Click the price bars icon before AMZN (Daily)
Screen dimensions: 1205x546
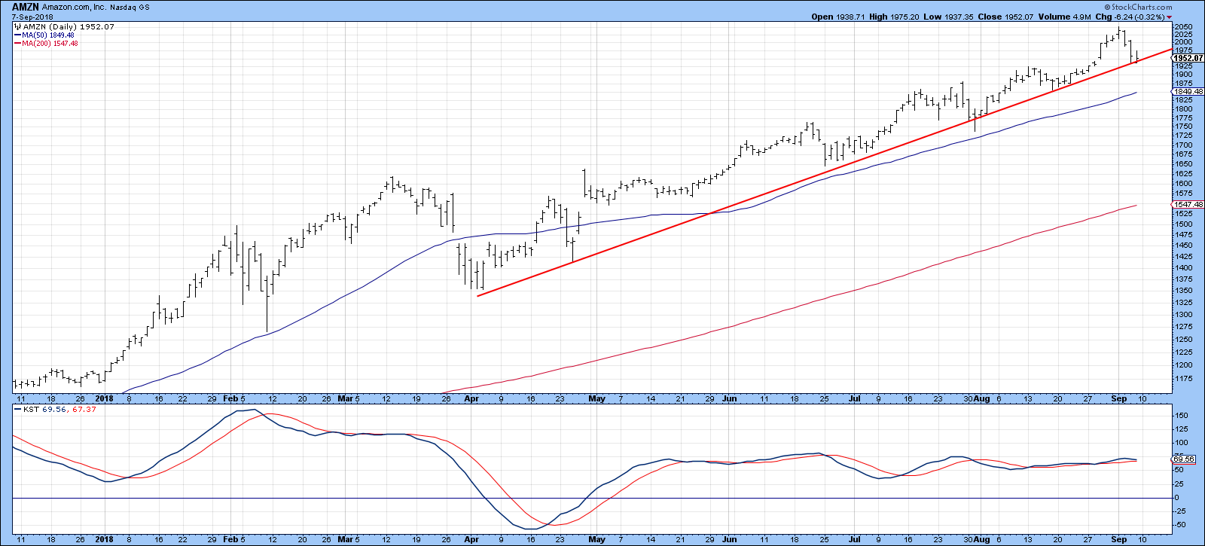pos(18,26)
